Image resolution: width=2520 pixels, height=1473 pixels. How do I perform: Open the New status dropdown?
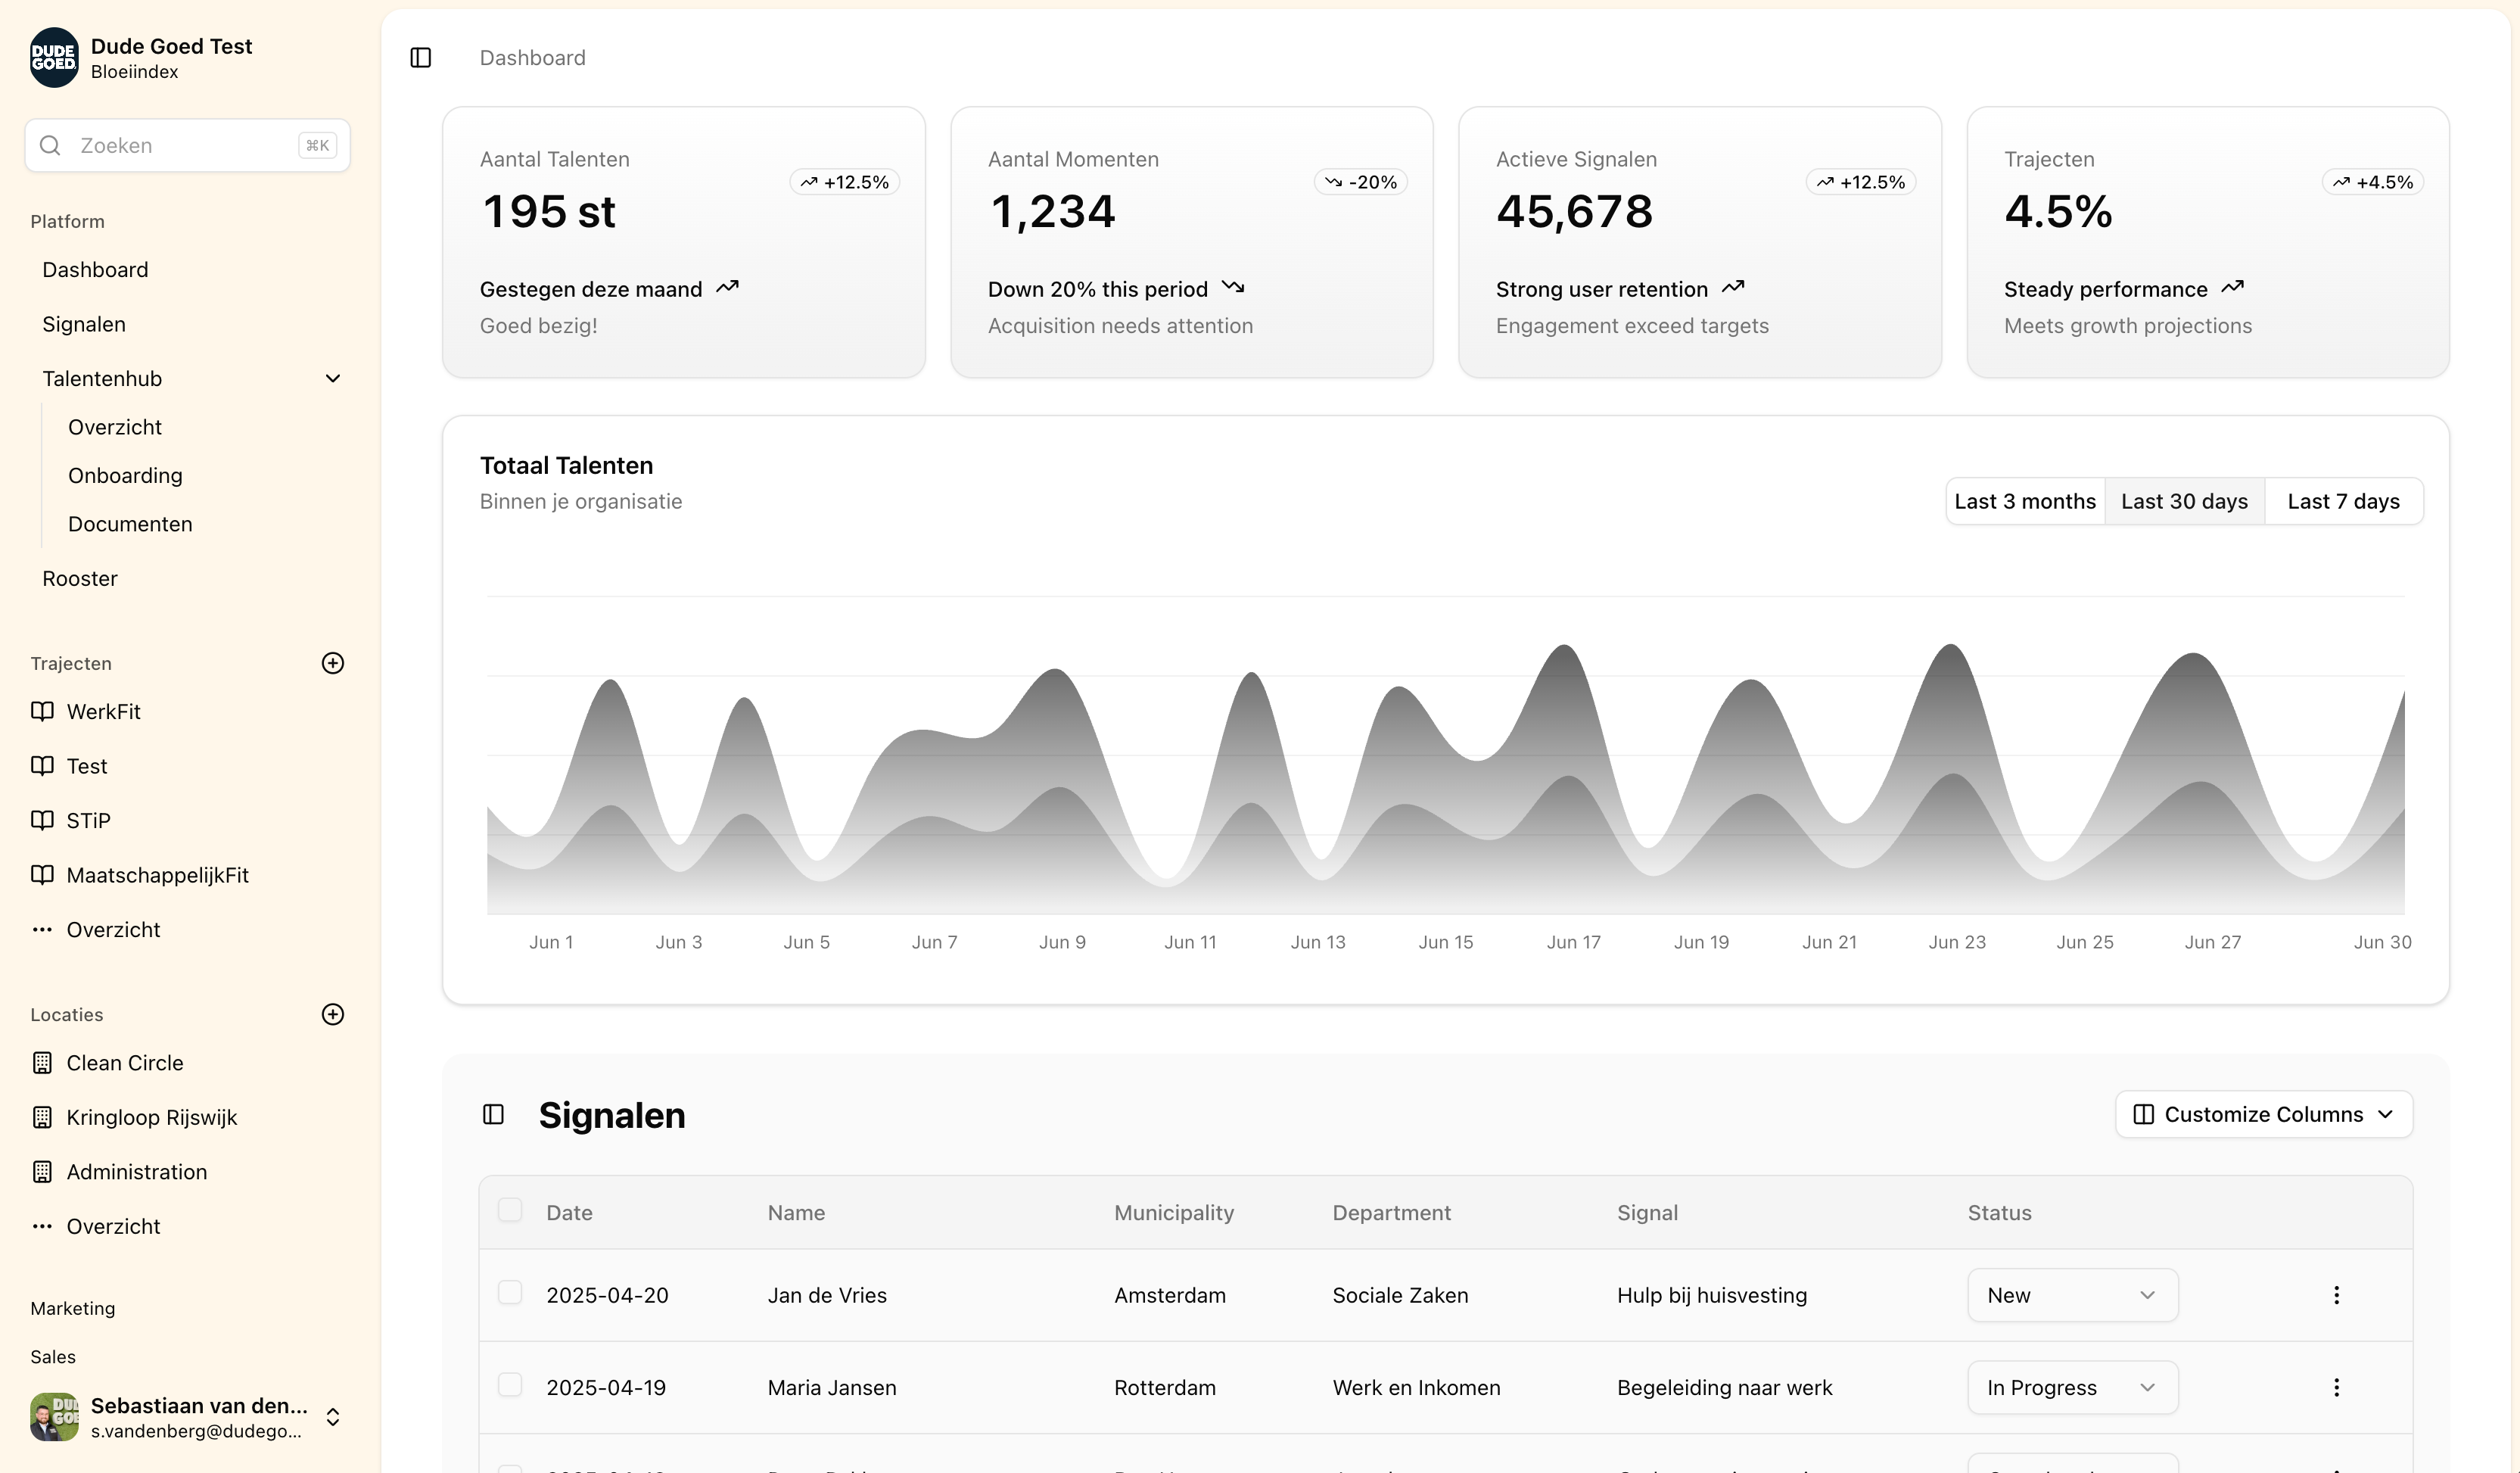[2072, 1295]
